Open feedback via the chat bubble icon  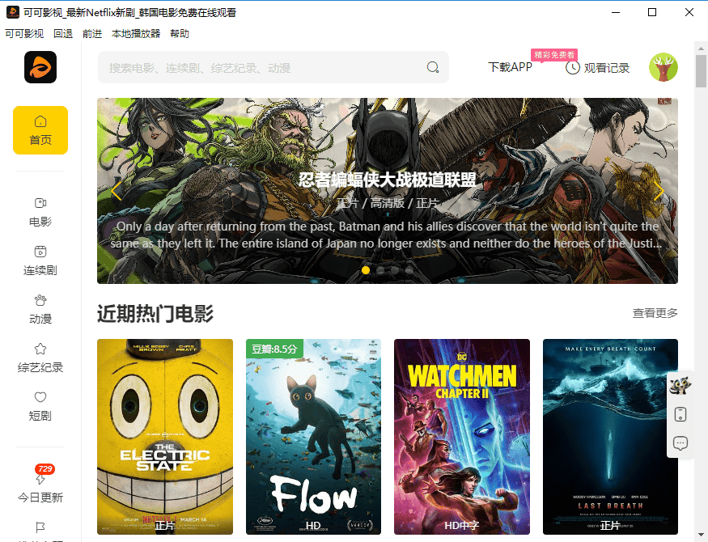coord(680,443)
